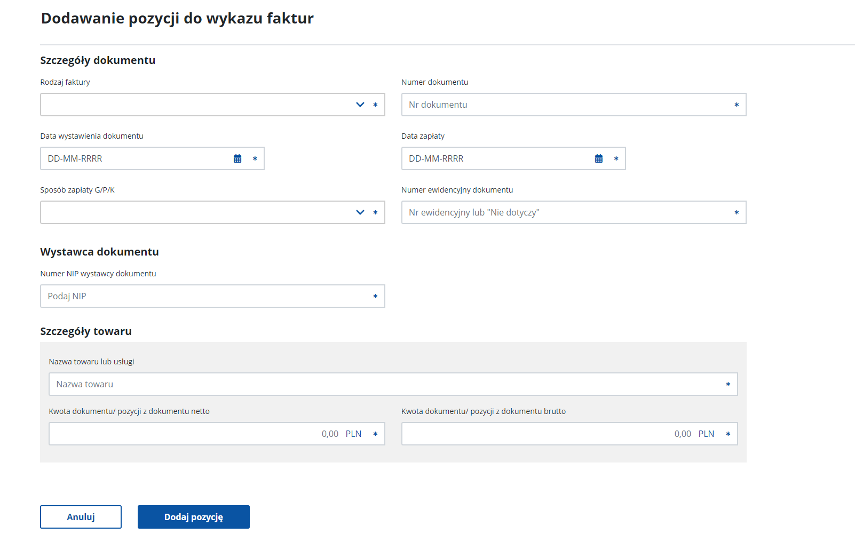This screenshot has height=558, width=855.
Task: Click chevron arrow in Rodzaj faktury field
Action: [360, 105]
